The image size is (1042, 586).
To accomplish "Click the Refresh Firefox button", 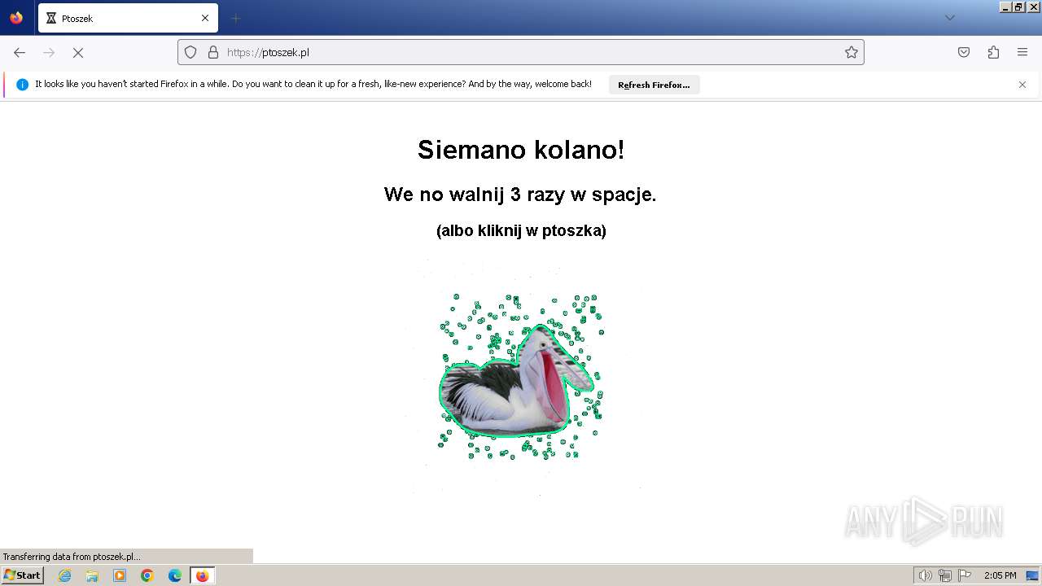I will point(654,85).
